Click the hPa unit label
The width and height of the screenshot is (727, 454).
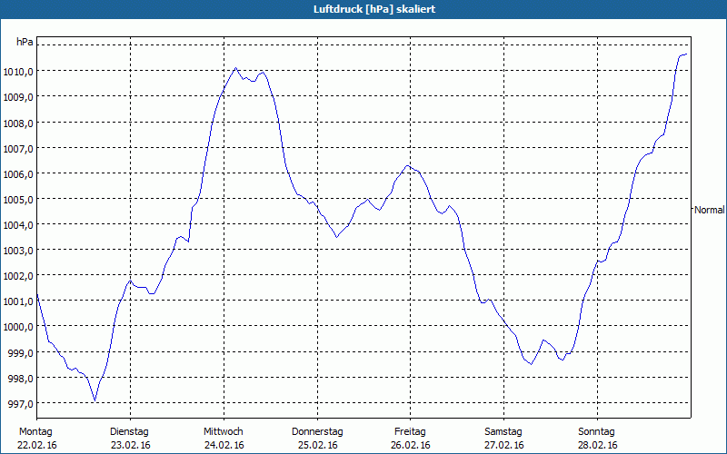[x=25, y=42]
